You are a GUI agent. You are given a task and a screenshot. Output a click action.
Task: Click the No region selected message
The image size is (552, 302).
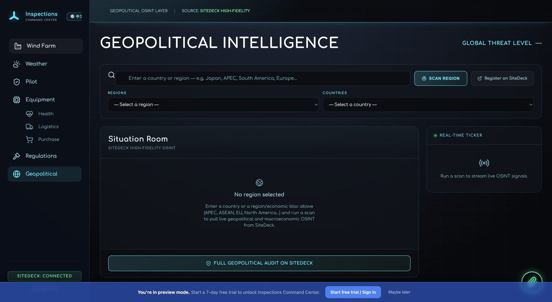coord(259,195)
